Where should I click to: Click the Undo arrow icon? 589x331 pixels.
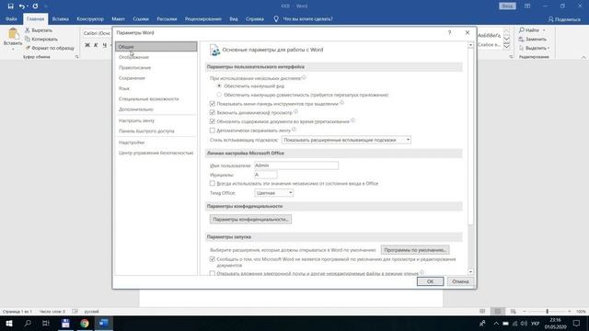[22, 6]
